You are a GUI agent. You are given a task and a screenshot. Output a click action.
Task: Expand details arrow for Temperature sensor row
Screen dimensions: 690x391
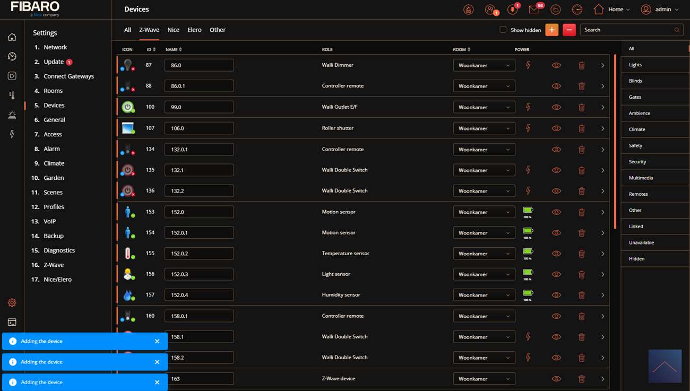tap(602, 254)
